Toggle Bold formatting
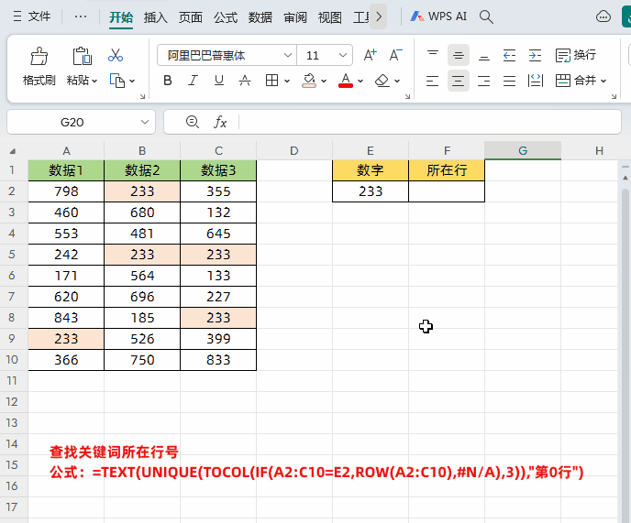Screen dimensions: 631x523 [x=168, y=81]
